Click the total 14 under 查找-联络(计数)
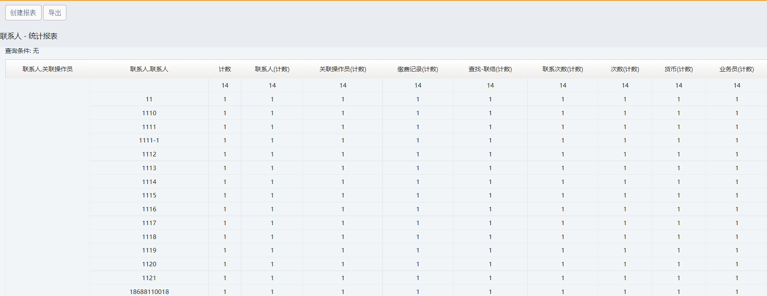Viewport: 767px width, 296px height. [490, 86]
